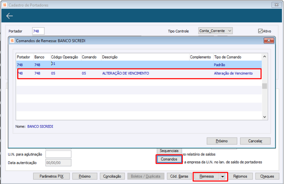The height and width of the screenshot is (184, 284).
Task: Click Próximo in the Remessa dialog
Action: pos(222,141)
